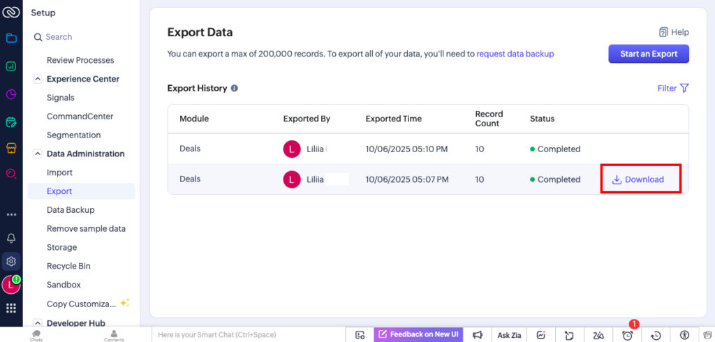Click the Setup gear icon in left rail
Image resolution: width=715 pixels, height=342 pixels.
pyautogui.click(x=11, y=261)
